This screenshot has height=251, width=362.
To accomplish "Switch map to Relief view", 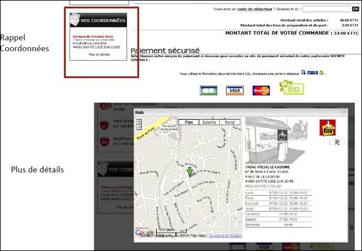I will [x=230, y=122].
